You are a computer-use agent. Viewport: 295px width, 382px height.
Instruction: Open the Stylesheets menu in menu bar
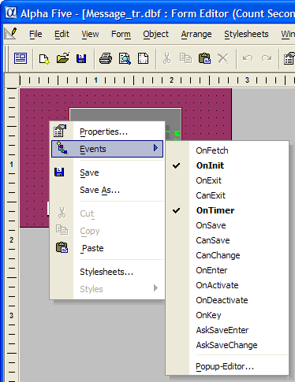tap(246, 34)
